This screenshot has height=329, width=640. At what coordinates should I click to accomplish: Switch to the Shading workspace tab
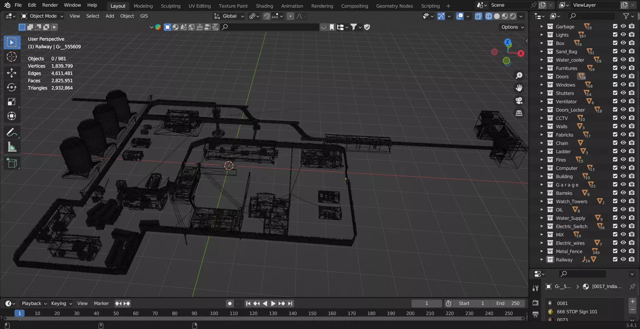pos(264,6)
